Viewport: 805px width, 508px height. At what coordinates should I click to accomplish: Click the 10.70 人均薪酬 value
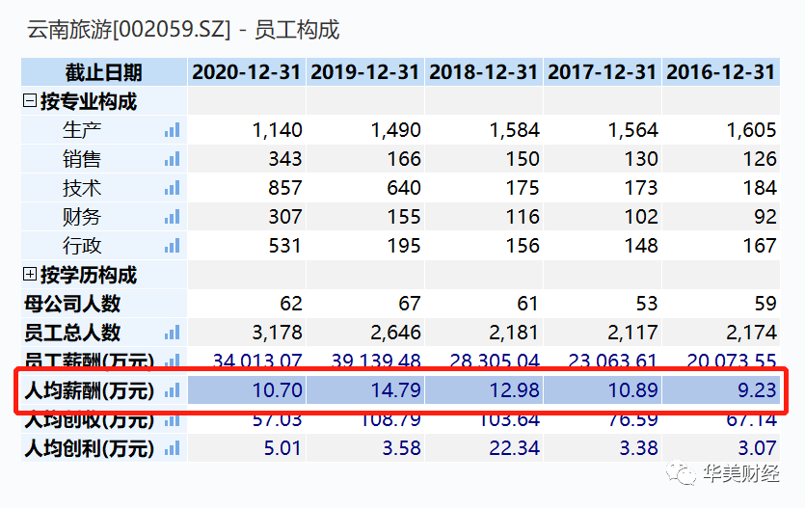pyautogui.click(x=278, y=390)
